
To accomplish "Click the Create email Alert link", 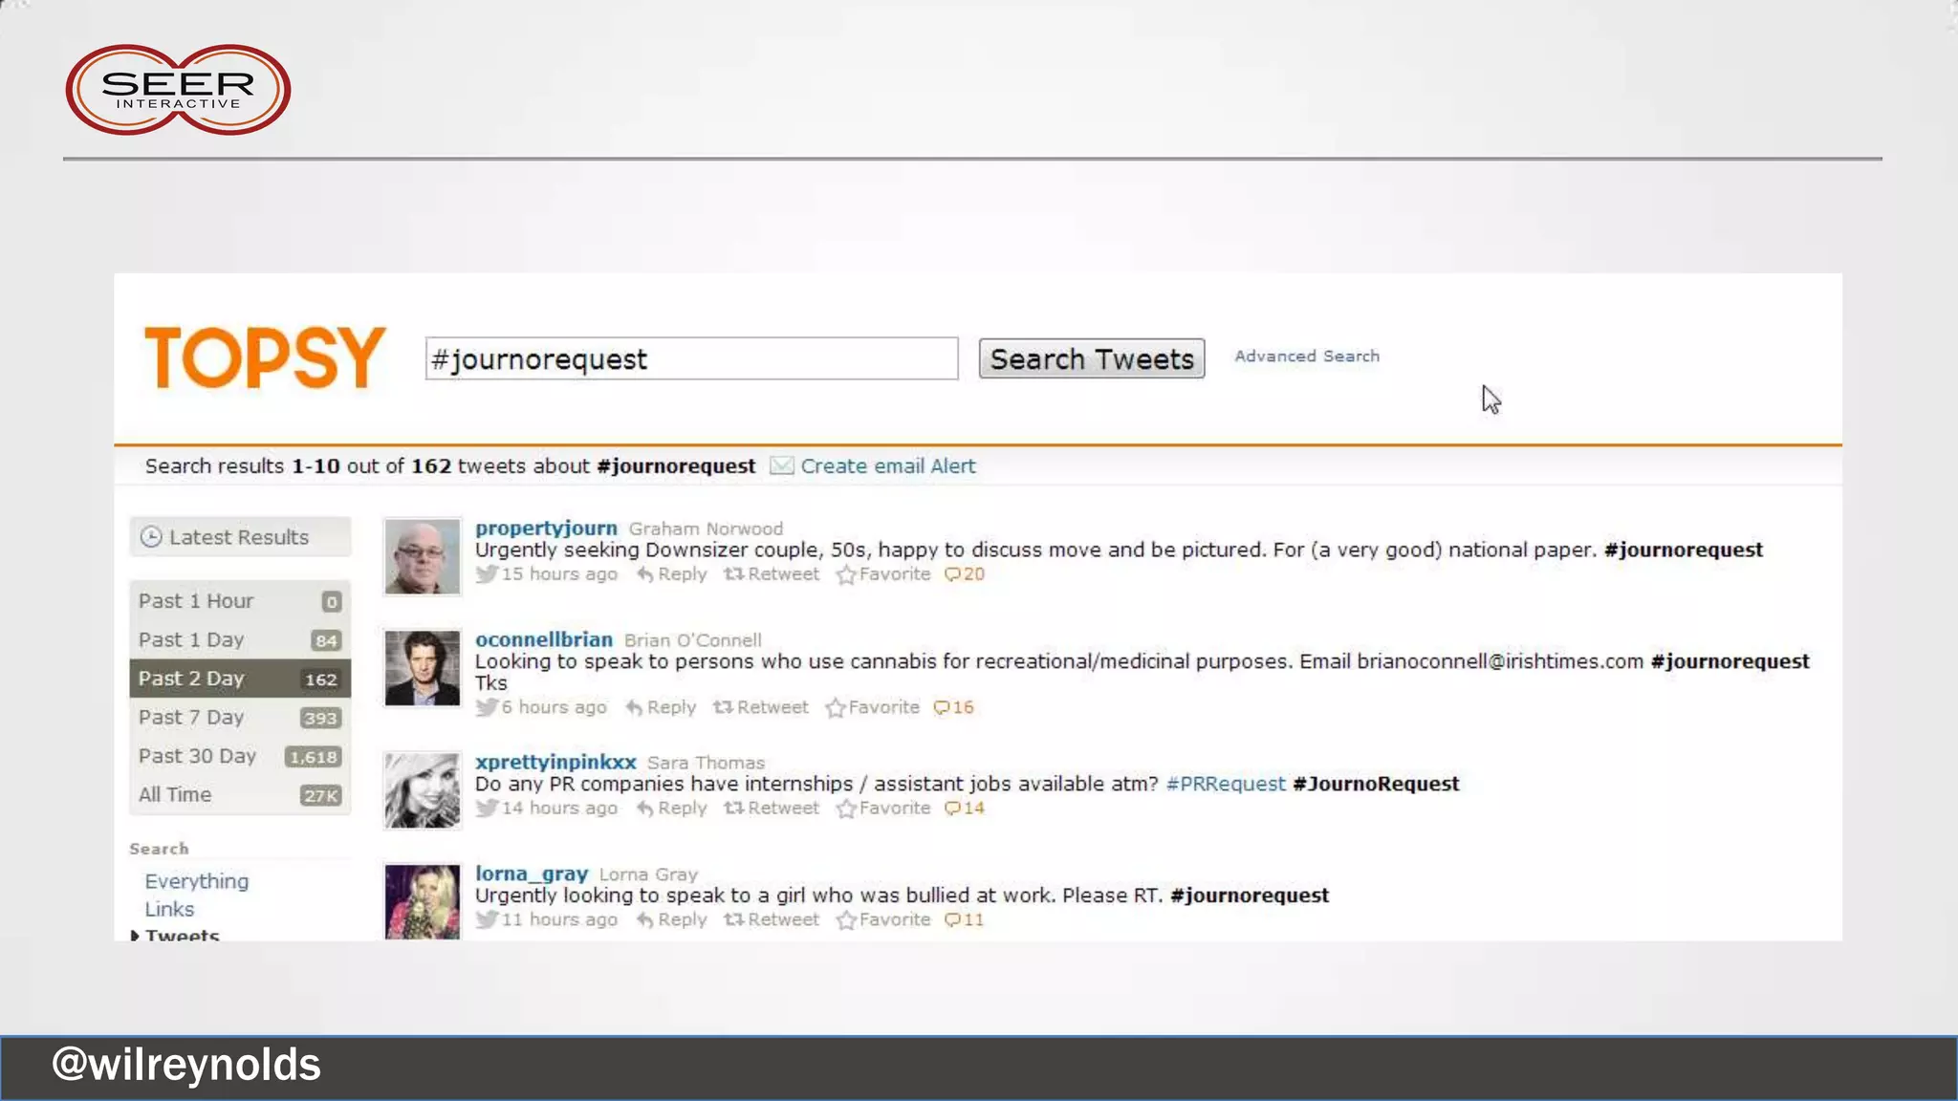I will 887,465.
